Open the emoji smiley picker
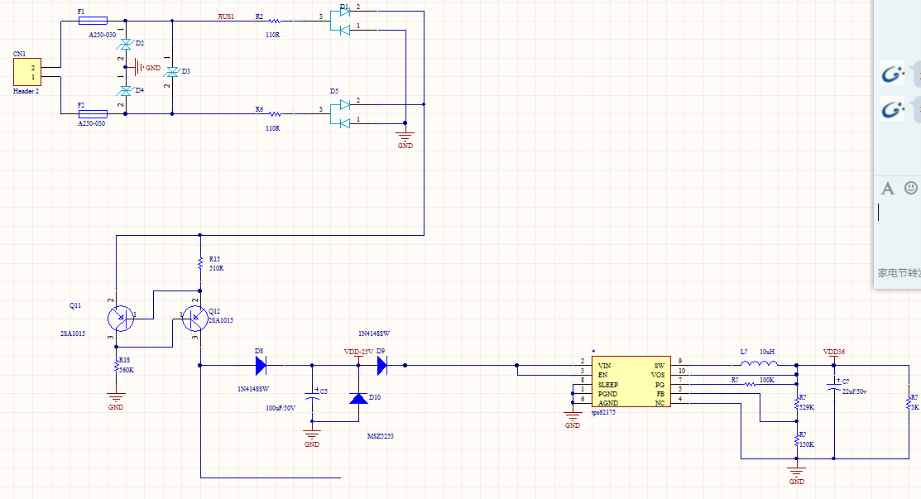This screenshot has height=499, width=921. click(910, 188)
